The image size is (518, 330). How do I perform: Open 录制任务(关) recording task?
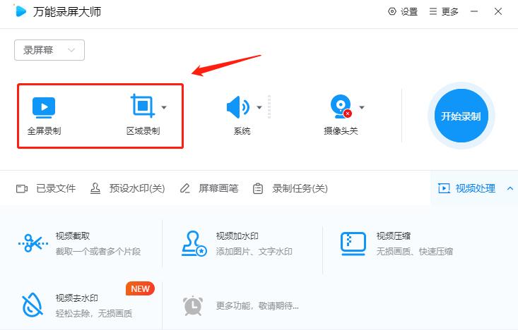(x=290, y=188)
